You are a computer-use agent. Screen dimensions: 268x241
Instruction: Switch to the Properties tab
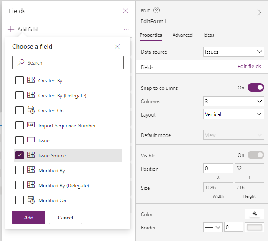click(151, 35)
